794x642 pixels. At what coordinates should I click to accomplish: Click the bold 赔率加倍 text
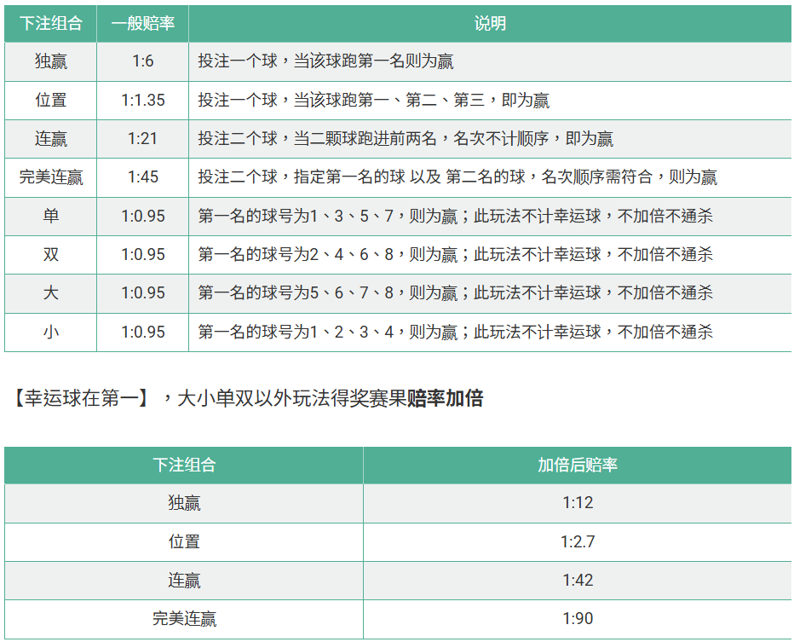click(445, 398)
